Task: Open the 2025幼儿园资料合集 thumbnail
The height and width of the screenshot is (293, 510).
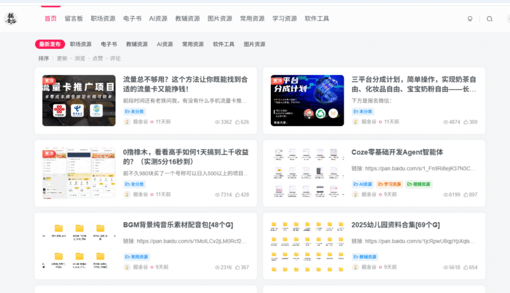Action: point(307,246)
